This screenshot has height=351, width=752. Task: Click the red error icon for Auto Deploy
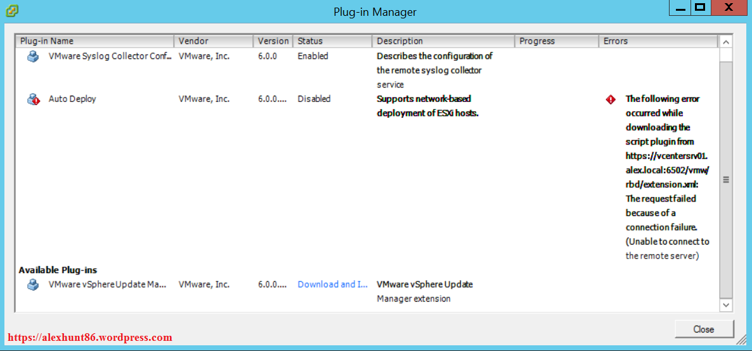coord(611,99)
